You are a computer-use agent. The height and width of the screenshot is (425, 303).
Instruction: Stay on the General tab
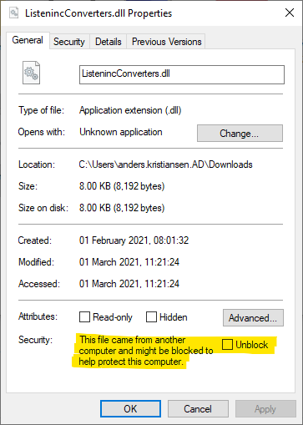(28, 40)
